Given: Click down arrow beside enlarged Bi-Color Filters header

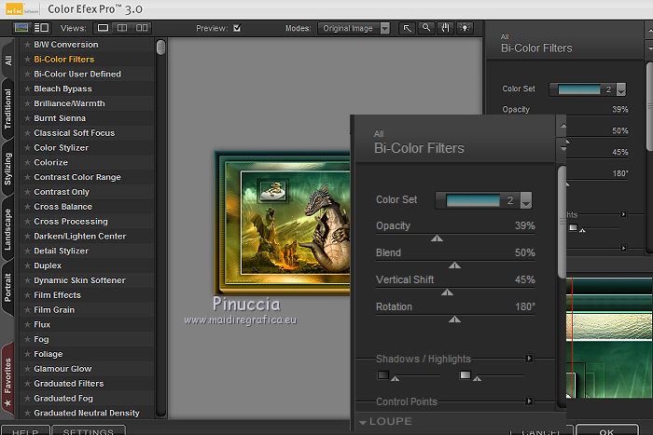Looking at the screenshot, I should pos(563,148).
